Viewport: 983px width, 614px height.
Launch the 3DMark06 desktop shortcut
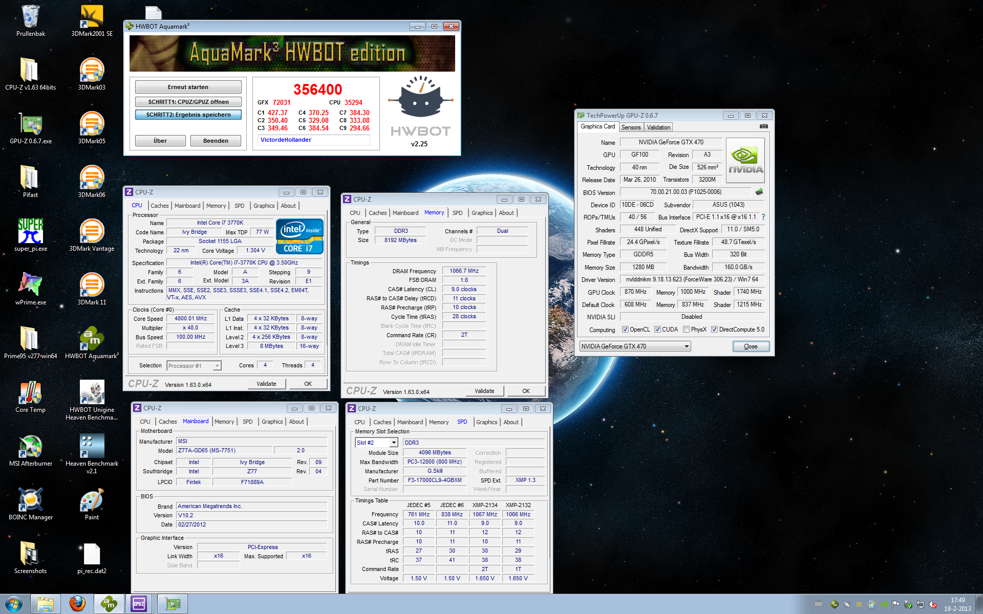click(92, 182)
